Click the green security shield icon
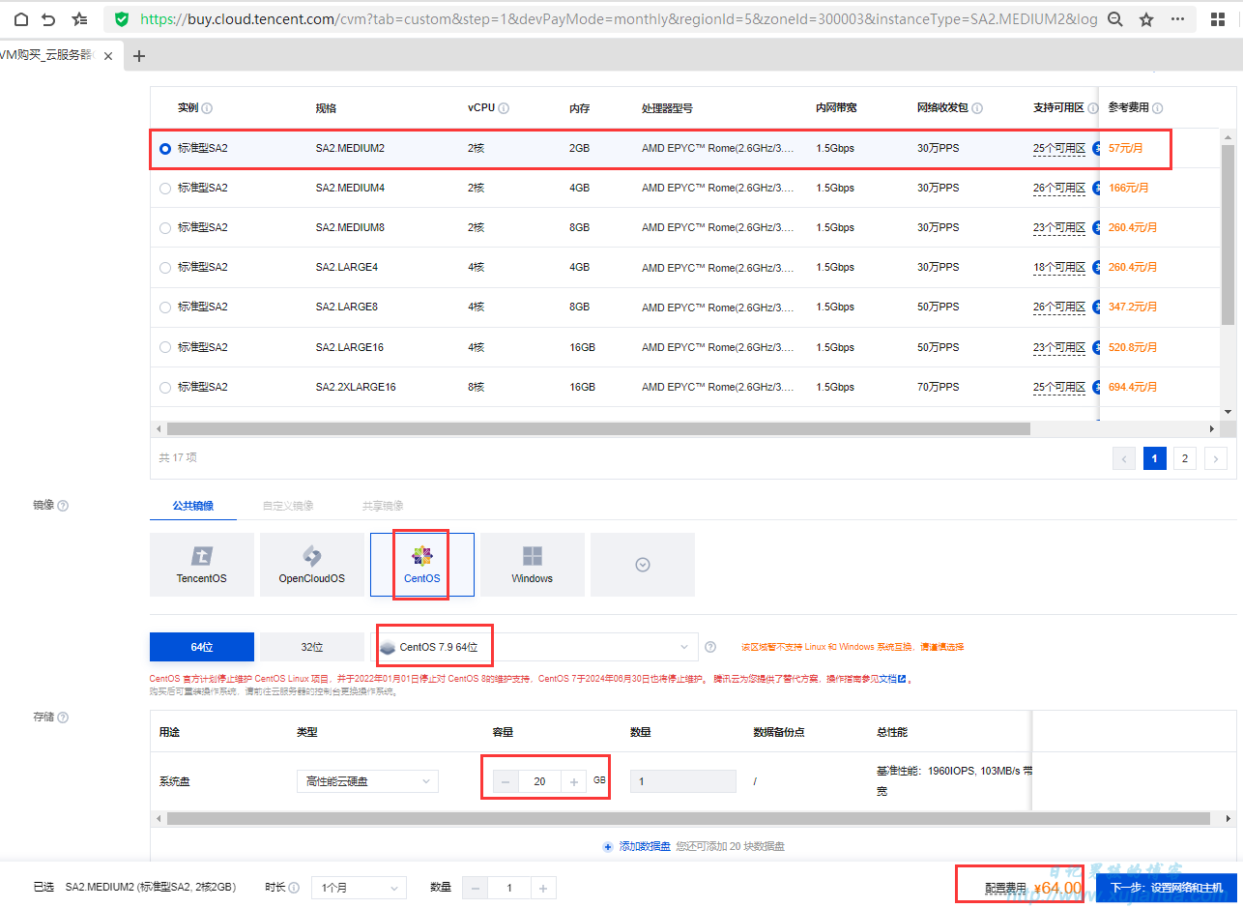 point(121,18)
